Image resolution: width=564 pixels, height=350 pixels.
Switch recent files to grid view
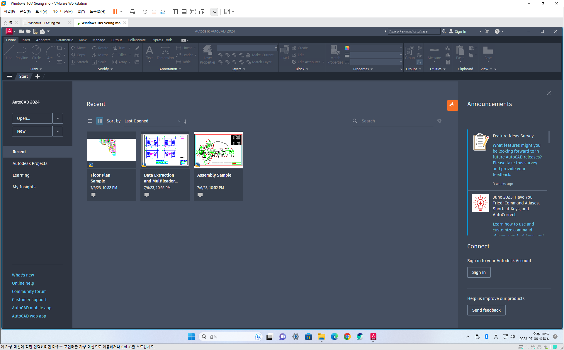[x=100, y=121]
